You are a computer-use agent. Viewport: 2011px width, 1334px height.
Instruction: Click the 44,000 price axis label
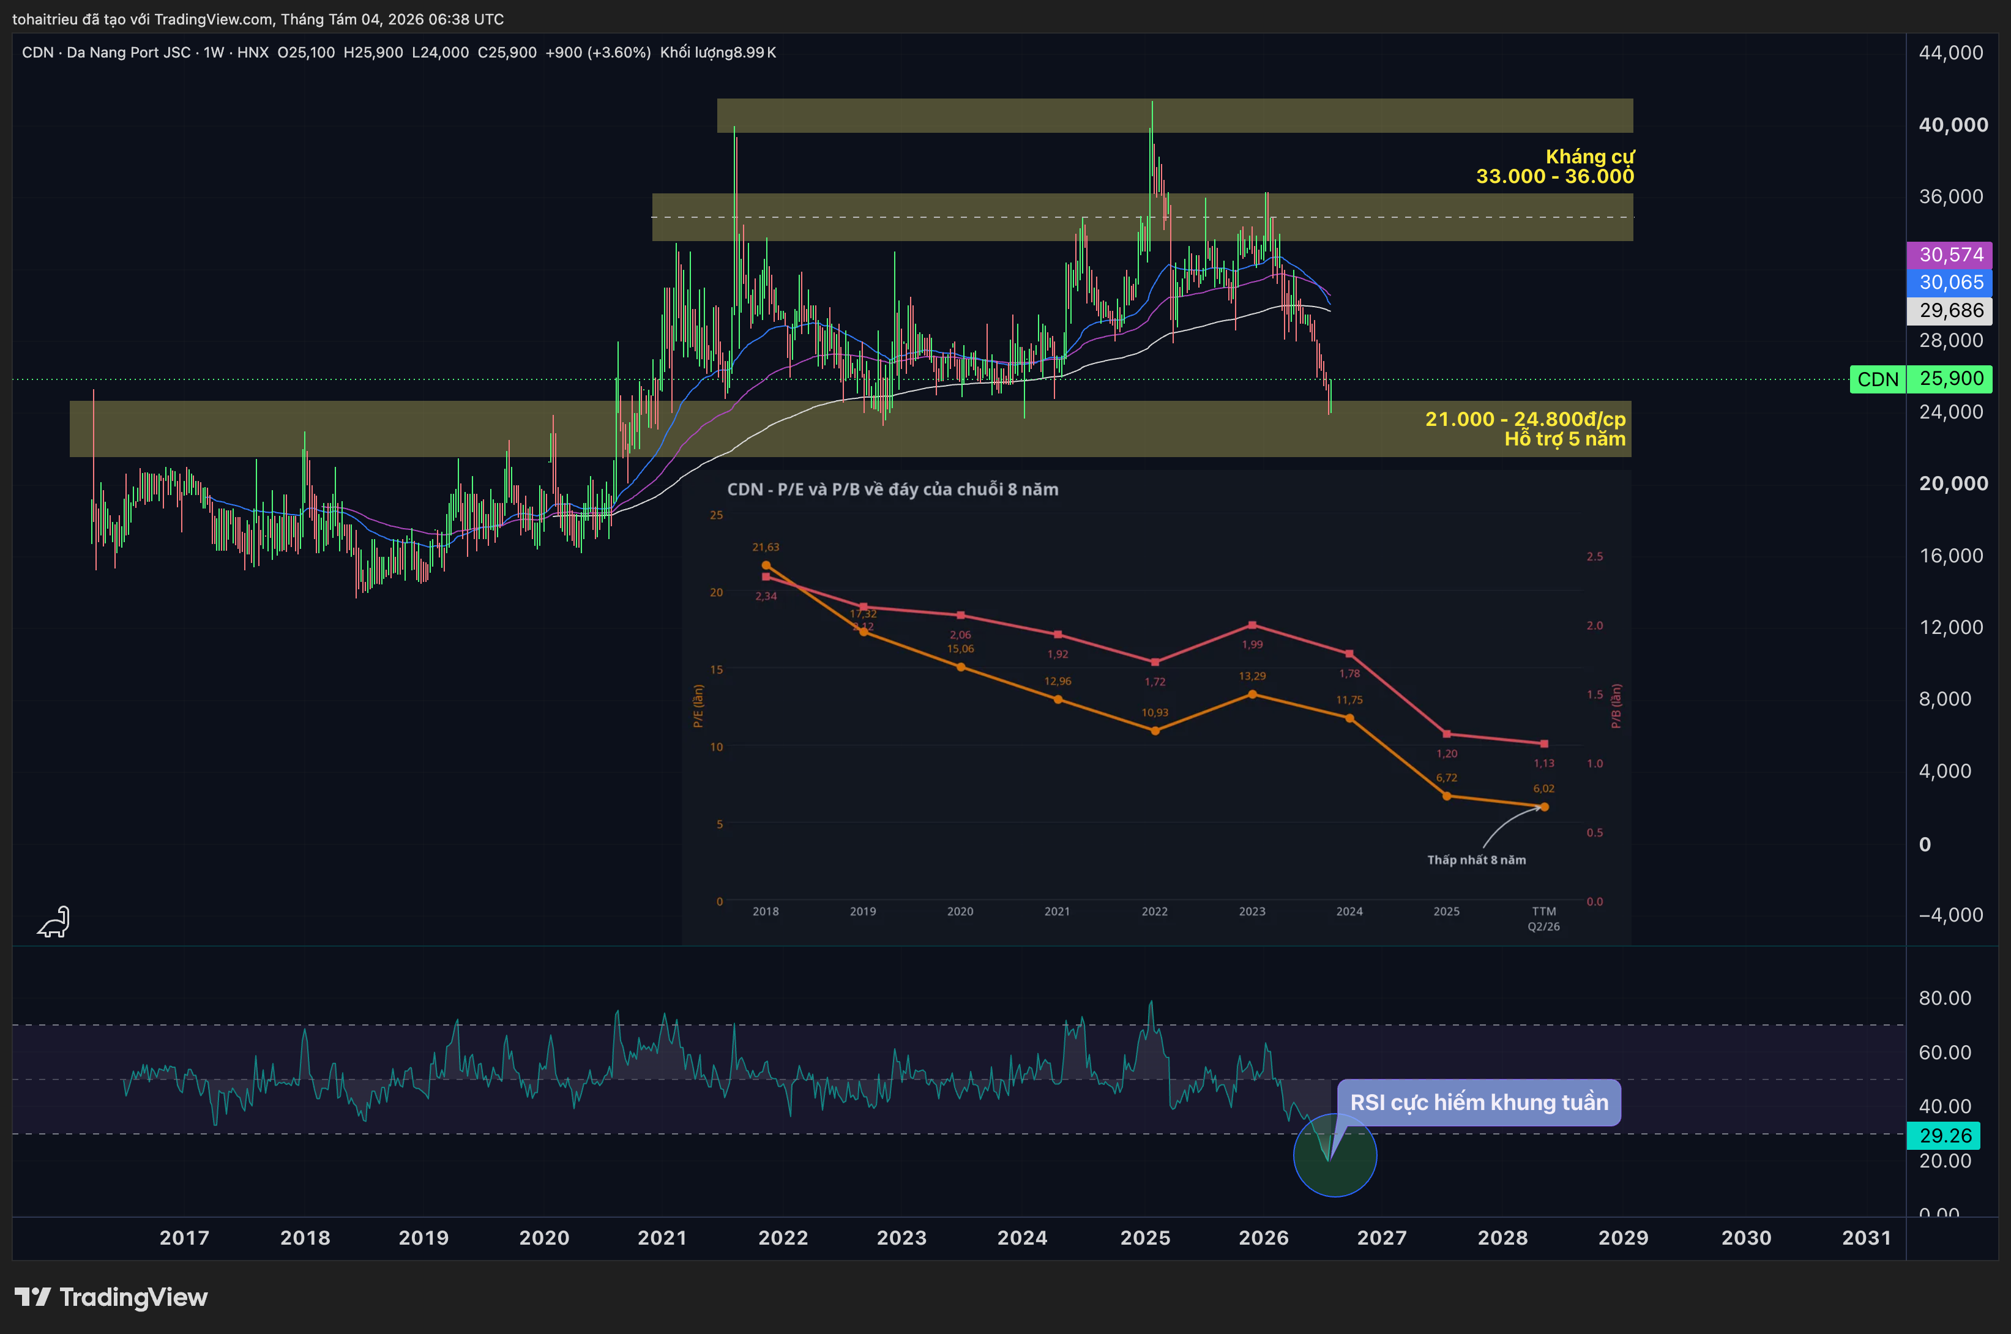pyautogui.click(x=1950, y=53)
